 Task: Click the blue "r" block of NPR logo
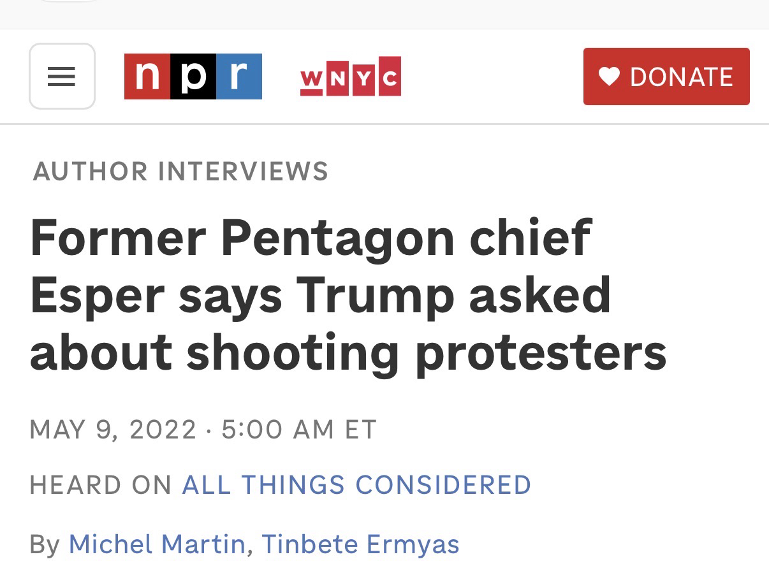click(238, 76)
